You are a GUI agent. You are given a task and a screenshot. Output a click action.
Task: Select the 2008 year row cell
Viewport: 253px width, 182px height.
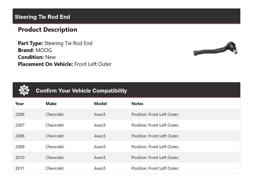point(20,136)
